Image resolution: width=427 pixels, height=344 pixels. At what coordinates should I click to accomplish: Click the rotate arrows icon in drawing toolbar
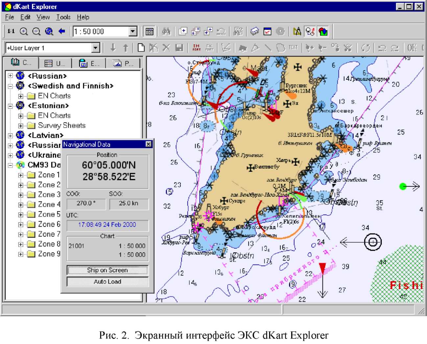[365, 48]
